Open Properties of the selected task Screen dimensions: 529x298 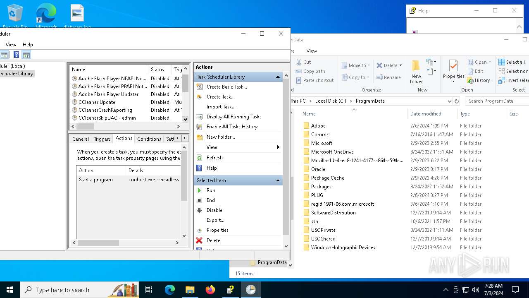217,230
